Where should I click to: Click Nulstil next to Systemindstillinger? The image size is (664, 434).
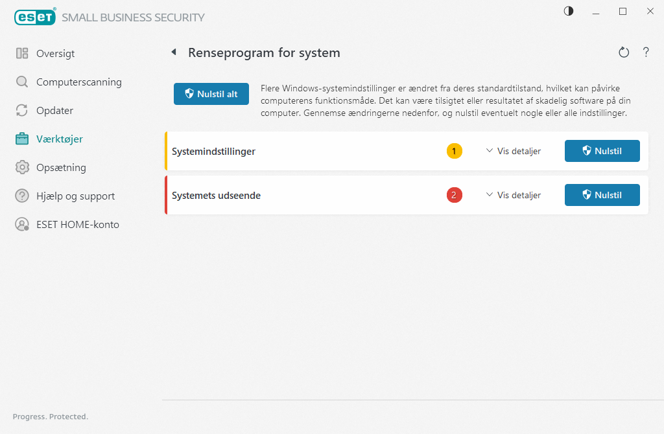[602, 151]
